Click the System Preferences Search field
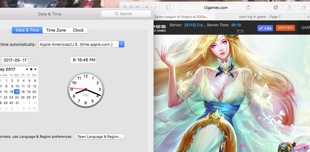310x152 pixels. point(126,14)
